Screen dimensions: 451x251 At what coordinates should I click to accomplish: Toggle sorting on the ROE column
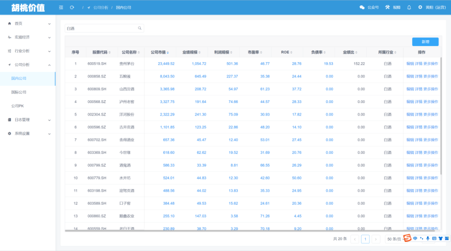[x=285, y=52]
